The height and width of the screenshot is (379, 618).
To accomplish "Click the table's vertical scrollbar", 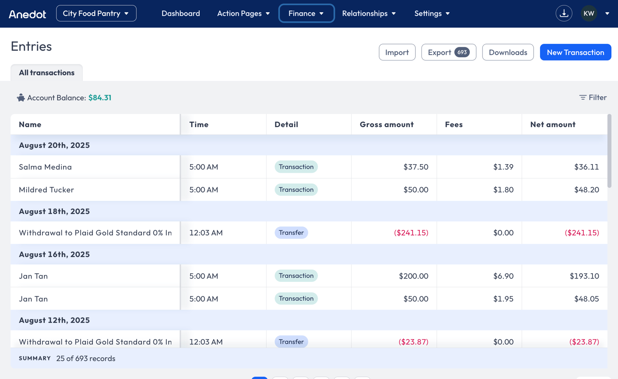I will click(x=609, y=151).
